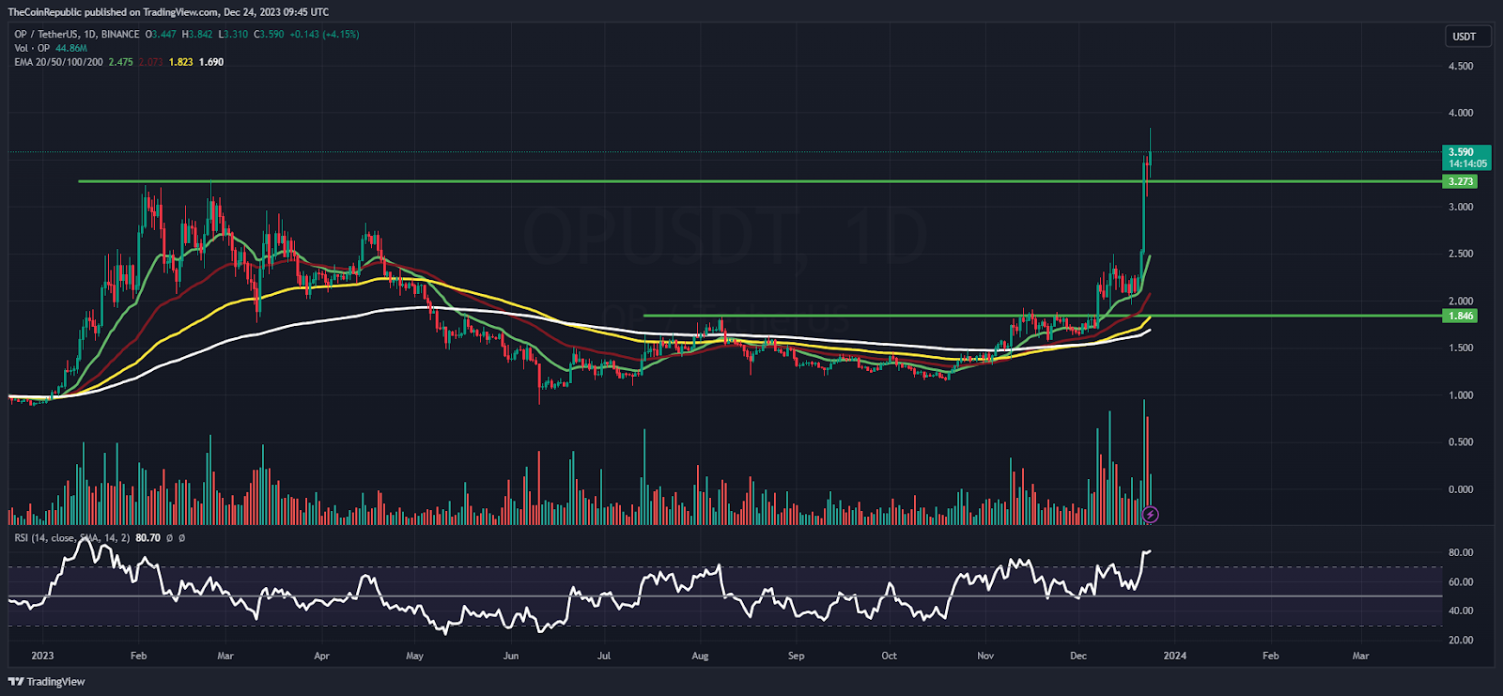Click the 2024 label on the time axis
Screen dimensions: 1503x696
(1175, 656)
